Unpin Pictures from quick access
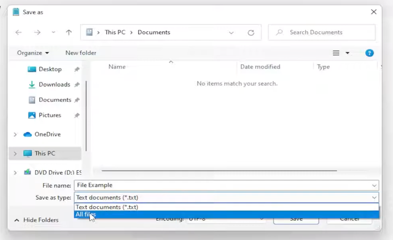Screen dimensions: 393x240 [x=77, y=115]
